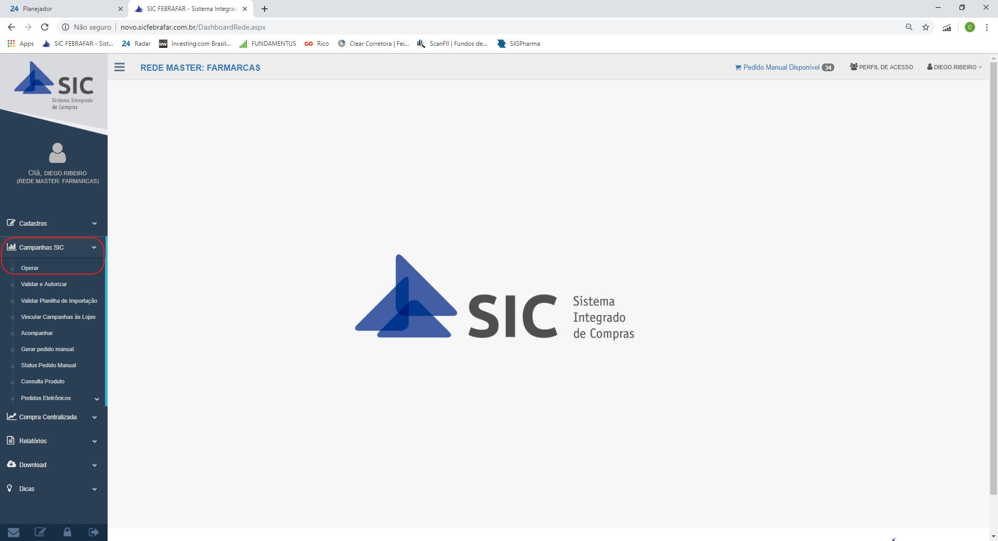Click the logout icon in sidebar footer

(94, 532)
